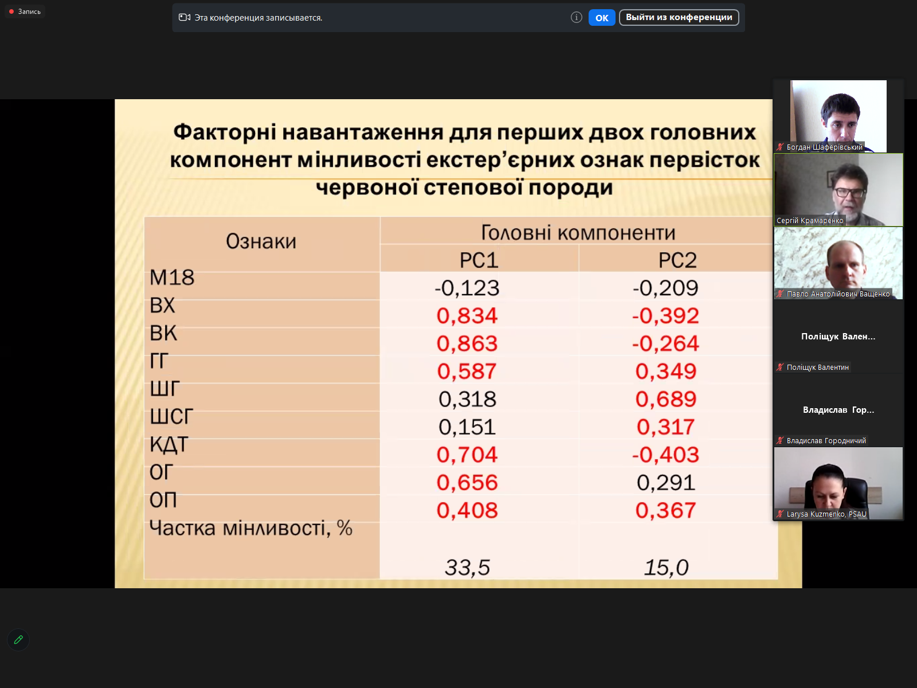Click the value 0,318
Viewport: 917px width, 688px height.
467,399
